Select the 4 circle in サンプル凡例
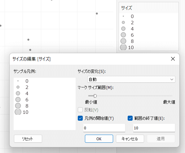This screenshot has width=185, height=153. (18, 93)
